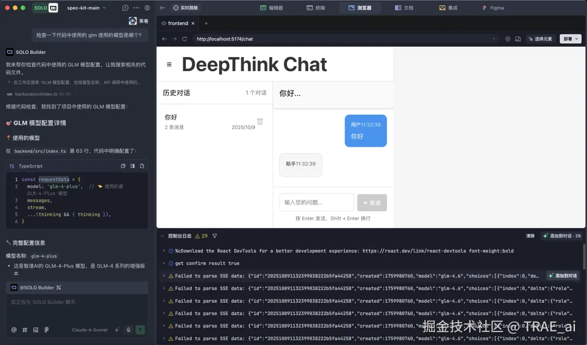Open the console log filter icon
This screenshot has height=345, width=587.
[x=215, y=236]
